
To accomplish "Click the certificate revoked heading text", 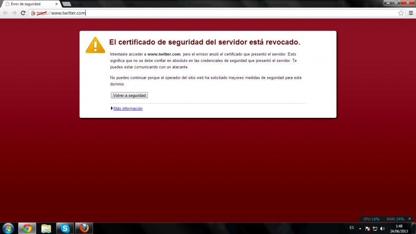I will [205, 42].
